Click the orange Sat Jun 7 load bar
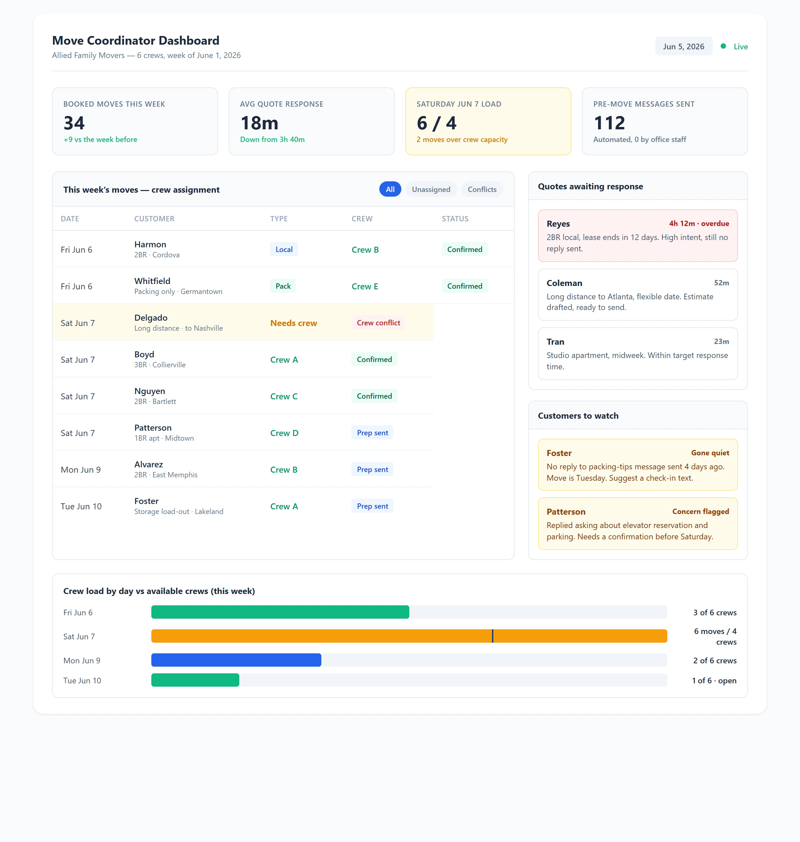The height and width of the screenshot is (842, 800). pyautogui.click(x=409, y=636)
